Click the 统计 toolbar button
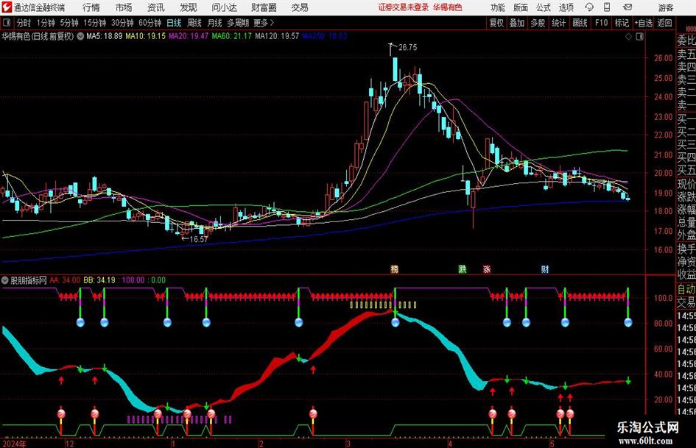696x448 pixels. [x=558, y=23]
